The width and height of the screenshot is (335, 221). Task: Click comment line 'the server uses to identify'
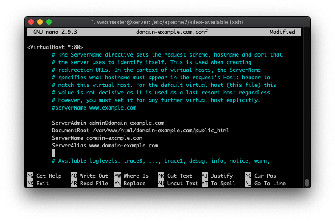point(152,62)
